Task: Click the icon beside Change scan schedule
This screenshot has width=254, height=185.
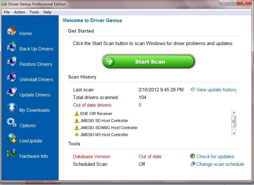Action: click(192, 164)
